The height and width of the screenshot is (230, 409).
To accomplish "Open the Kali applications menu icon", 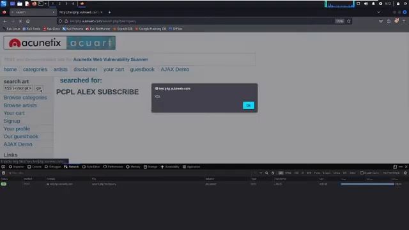I will pos(3,4).
